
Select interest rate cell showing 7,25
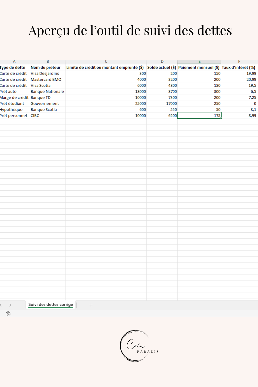239,98
